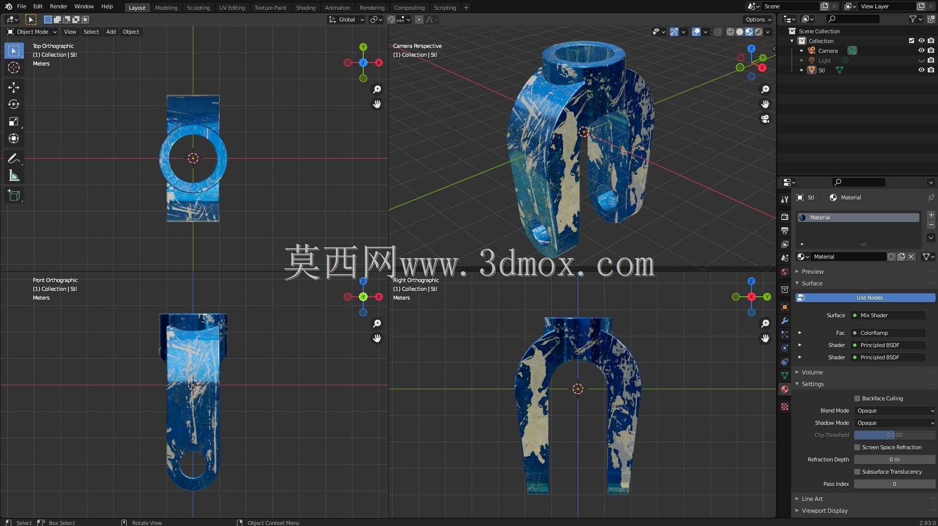Screen dimensions: 938x526
Task: Open the Render menu
Action: coord(58,6)
